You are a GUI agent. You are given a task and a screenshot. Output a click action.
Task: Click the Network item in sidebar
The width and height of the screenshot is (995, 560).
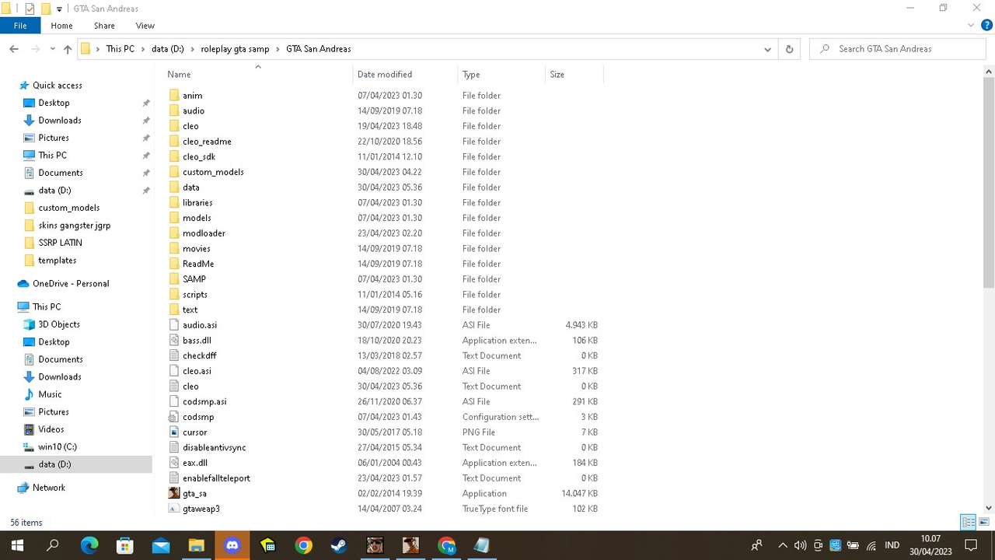[49, 488]
